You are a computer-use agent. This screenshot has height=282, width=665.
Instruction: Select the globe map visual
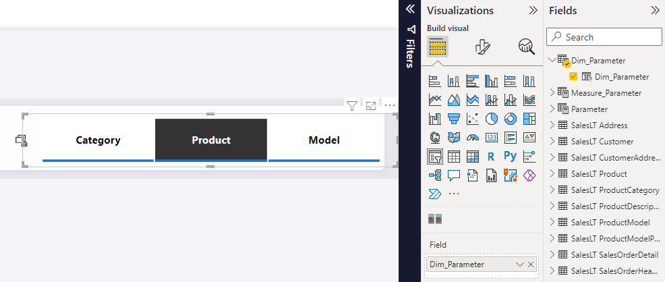click(x=435, y=138)
